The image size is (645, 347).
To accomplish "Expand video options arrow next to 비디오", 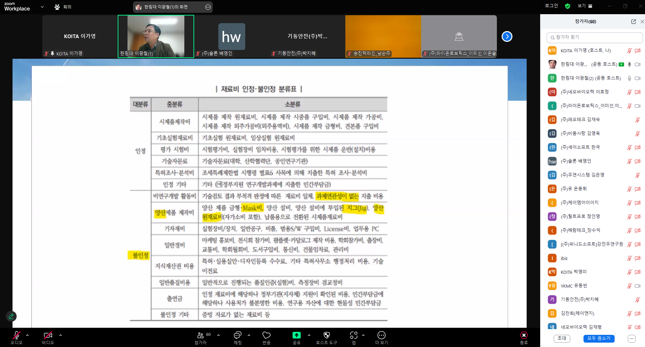I will [61, 335].
